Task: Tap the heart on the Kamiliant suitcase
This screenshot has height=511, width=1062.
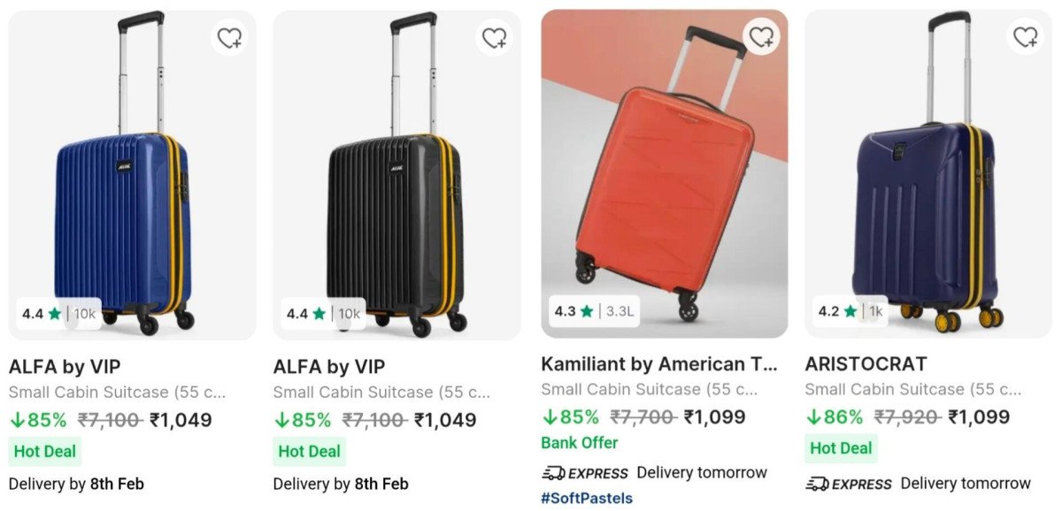Action: coord(761,37)
